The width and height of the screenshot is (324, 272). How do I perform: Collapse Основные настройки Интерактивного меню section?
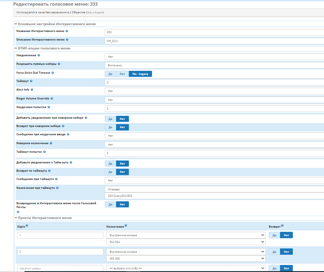[16, 24]
